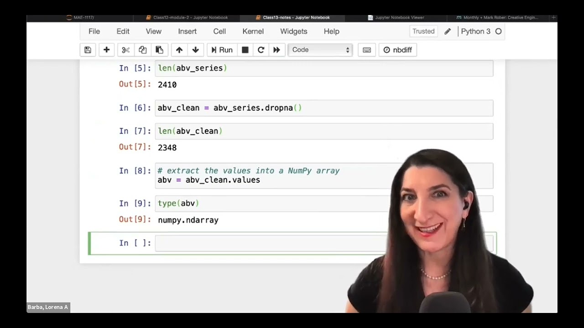Restart kernel and run all with fast-forward icon
The width and height of the screenshot is (584, 328).
(276, 50)
